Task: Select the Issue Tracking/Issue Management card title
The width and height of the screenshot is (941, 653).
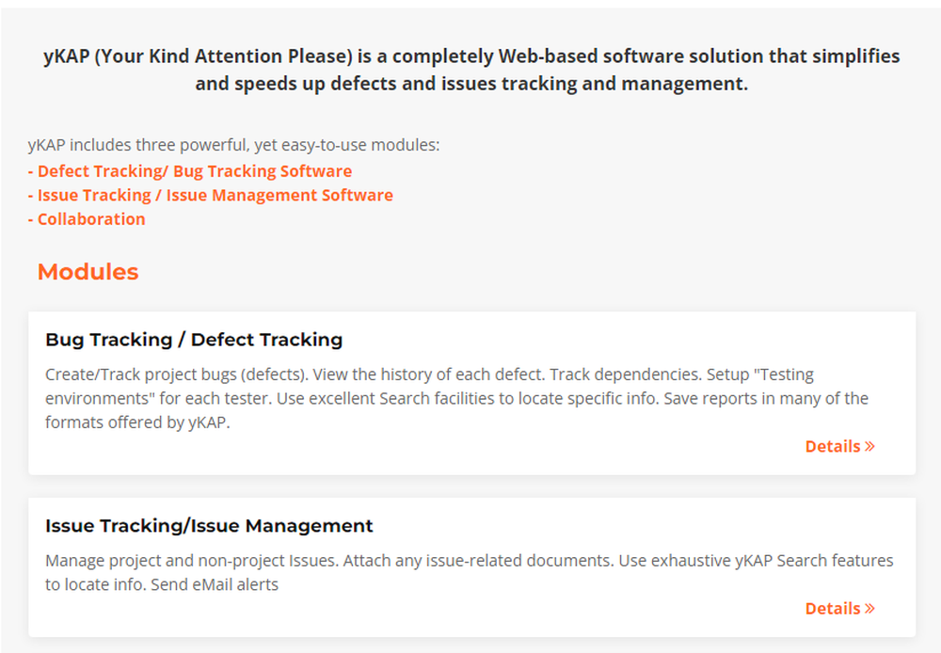Action: tap(209, 526)
